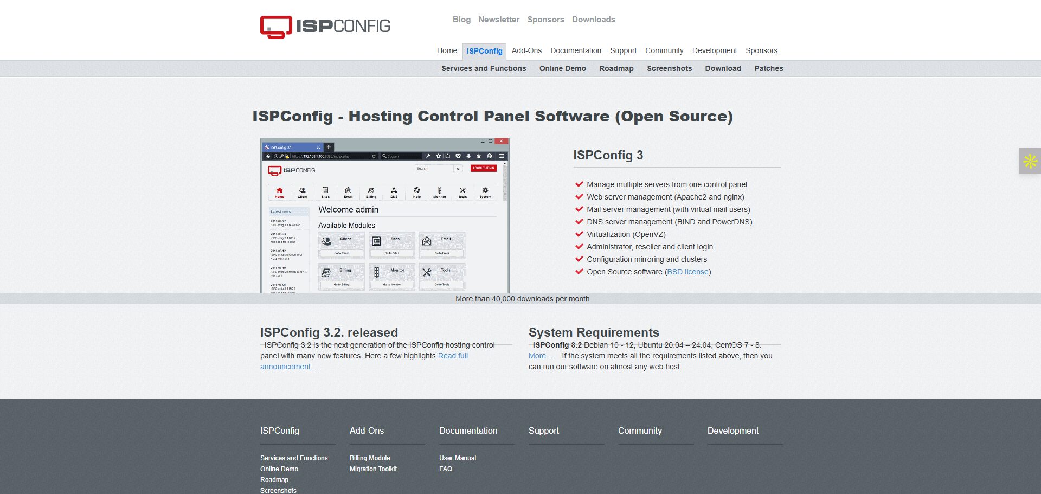Switch to the Add-Ons tab
The width and height of the screenshot is (1041, 494).
coord(526,50)
